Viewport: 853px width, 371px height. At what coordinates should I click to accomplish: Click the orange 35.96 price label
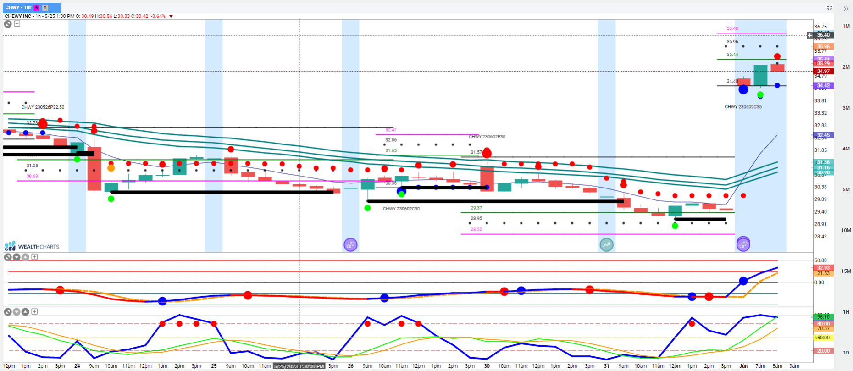(823, 46)
